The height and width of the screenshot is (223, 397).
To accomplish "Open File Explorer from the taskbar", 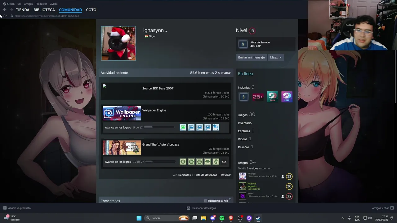I will click(x=204, y=218).
